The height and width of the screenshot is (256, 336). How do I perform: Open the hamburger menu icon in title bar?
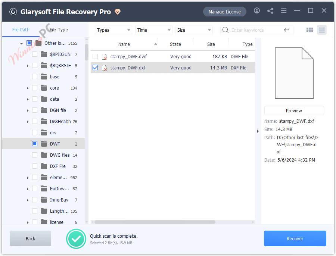tap(284, 10)
